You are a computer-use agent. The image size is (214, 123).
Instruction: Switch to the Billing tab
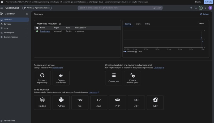coord(148,24)
